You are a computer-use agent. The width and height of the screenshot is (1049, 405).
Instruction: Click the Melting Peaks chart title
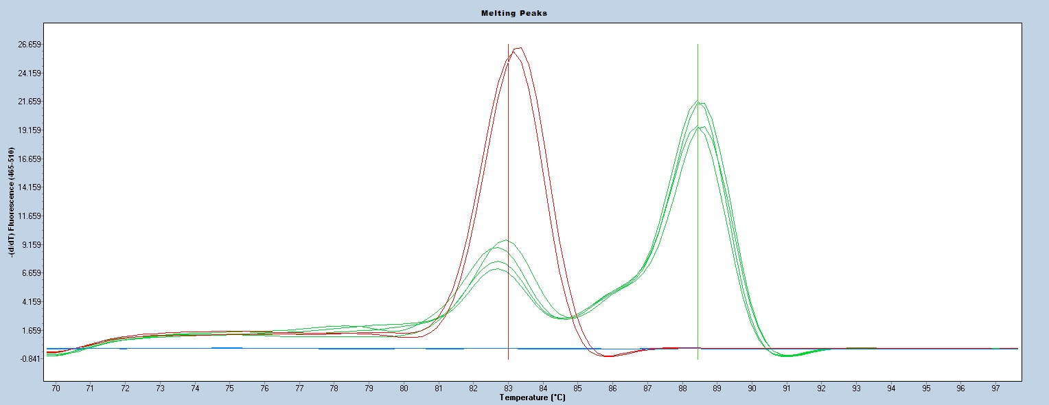[524, 13]
